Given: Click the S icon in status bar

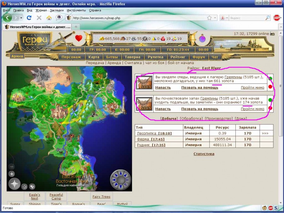Looking at the screenshot, I should [276, 208].
